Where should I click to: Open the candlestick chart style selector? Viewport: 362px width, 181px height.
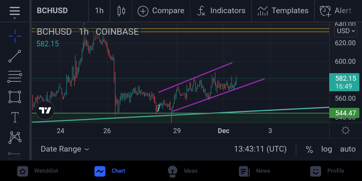[121, 11]
